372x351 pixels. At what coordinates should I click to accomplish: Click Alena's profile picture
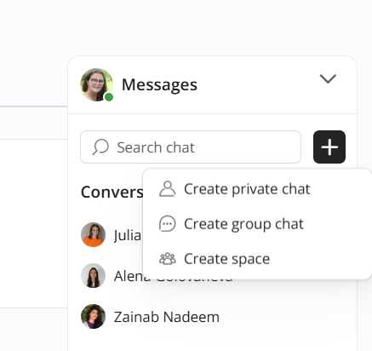coord(93,275)
